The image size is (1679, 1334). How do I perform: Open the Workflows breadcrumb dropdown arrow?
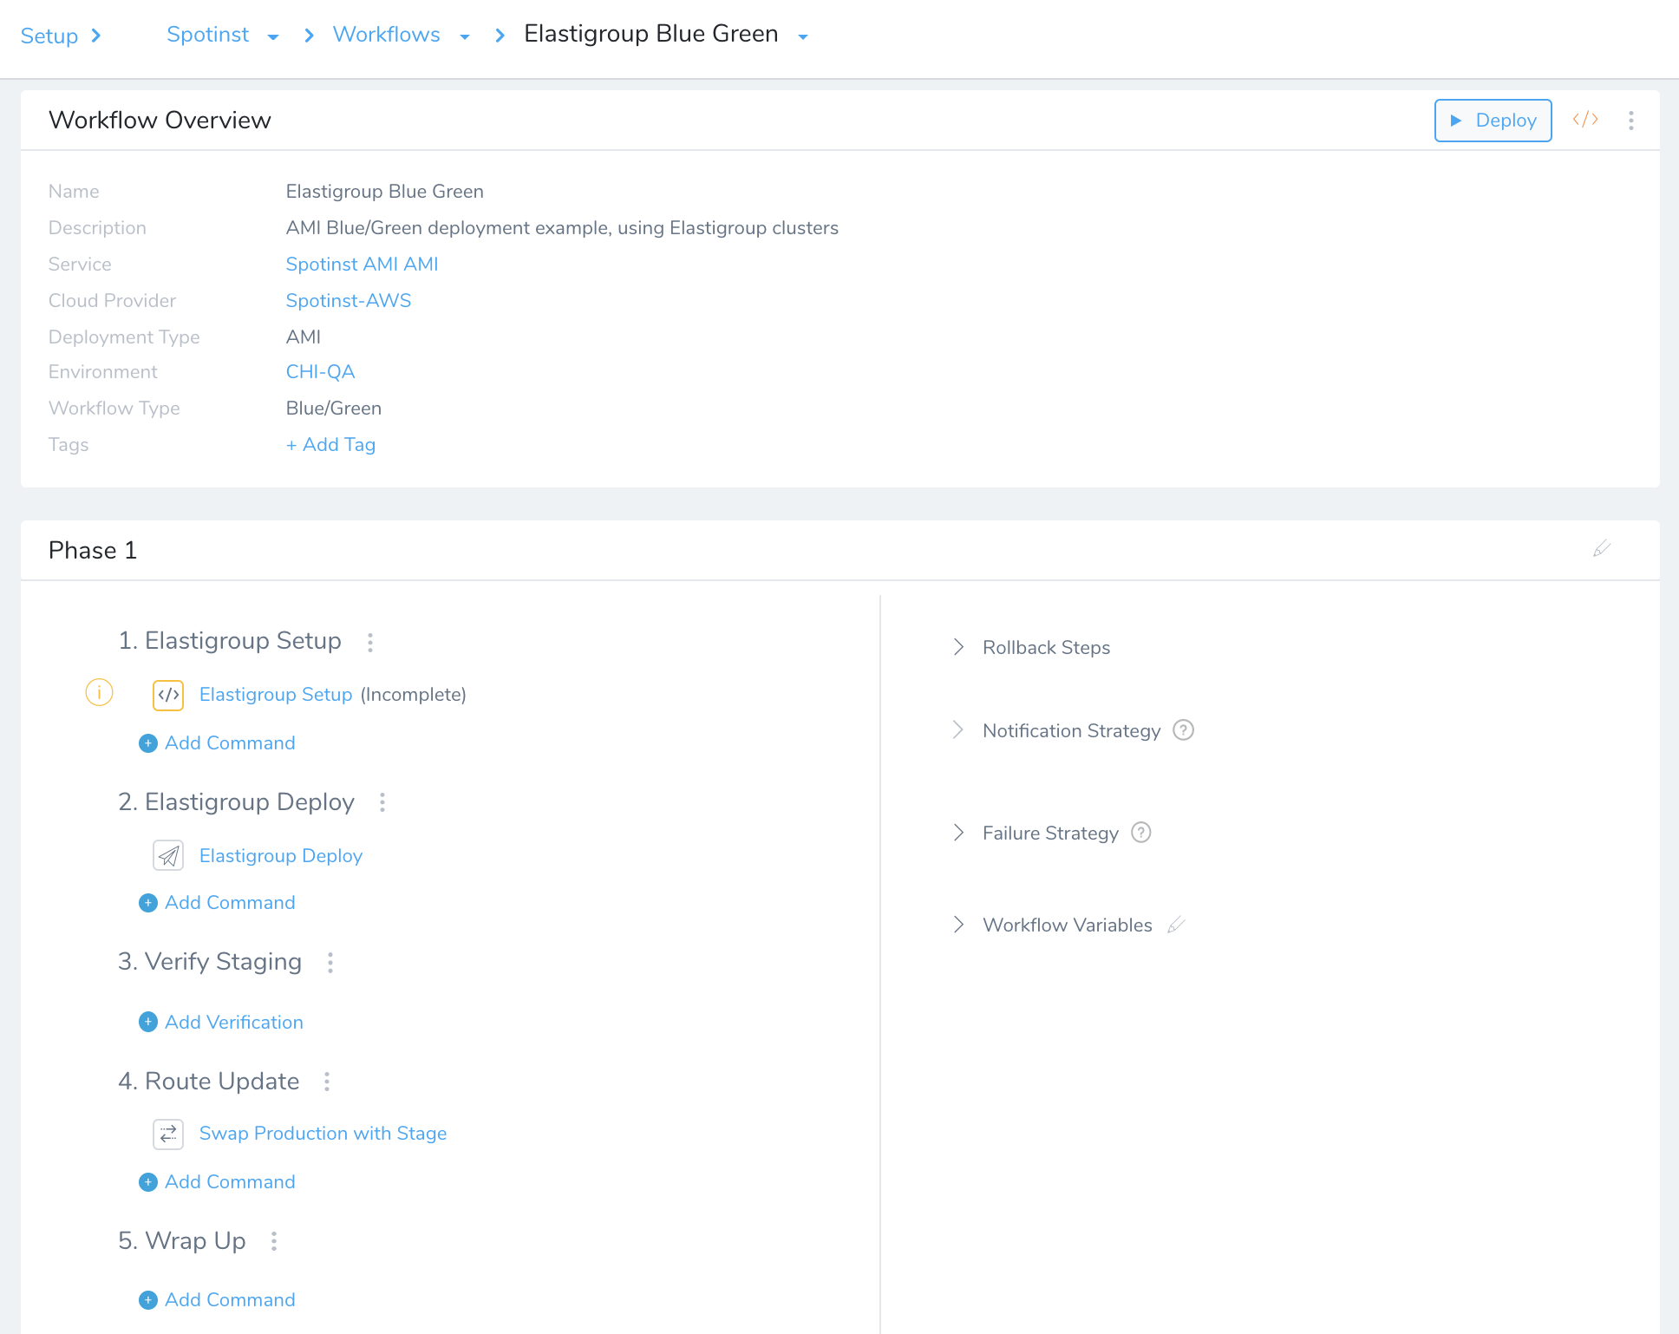pos(465,37)
